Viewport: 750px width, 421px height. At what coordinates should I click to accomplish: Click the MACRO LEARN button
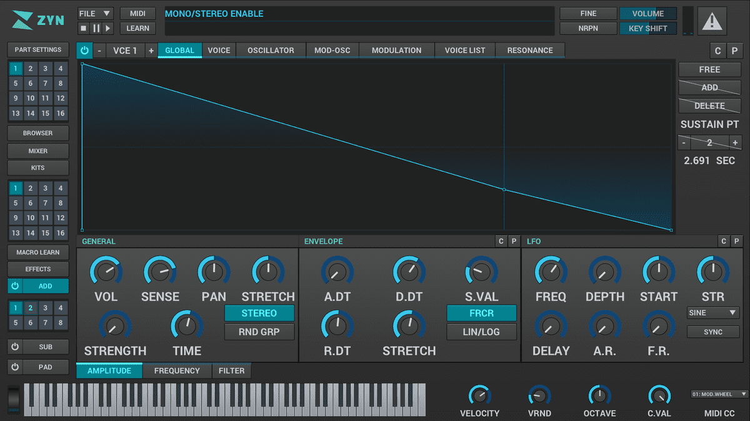click(37, 252)
